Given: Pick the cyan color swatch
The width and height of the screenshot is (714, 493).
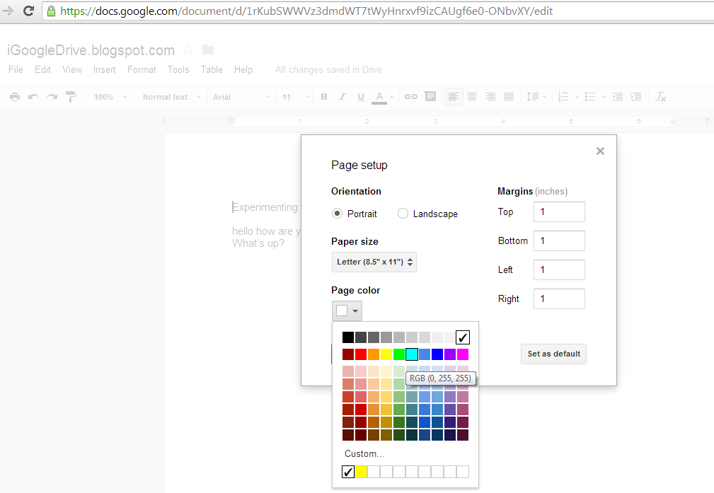Looking at the screenshot, I should click(412, 354).
